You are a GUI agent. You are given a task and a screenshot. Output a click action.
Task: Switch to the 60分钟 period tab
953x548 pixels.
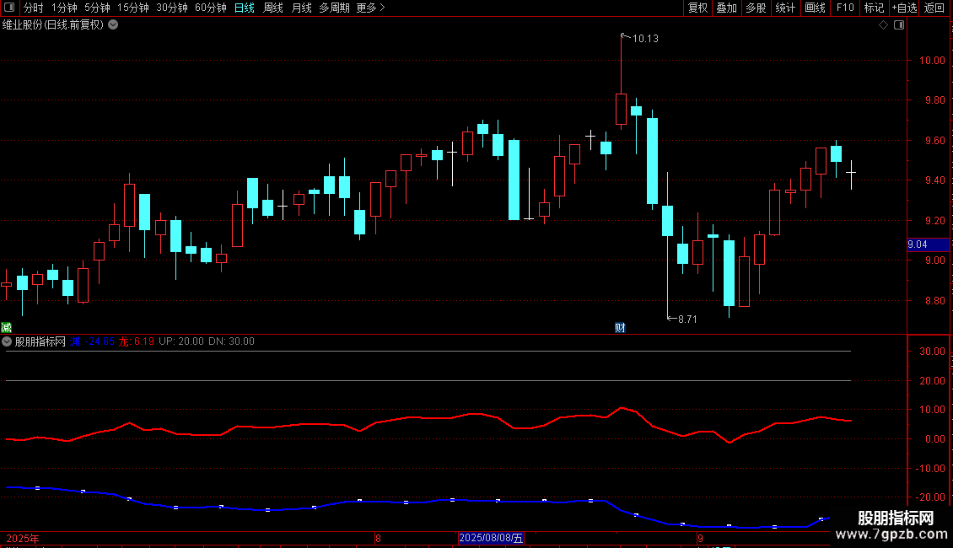(x=210, y=8)
